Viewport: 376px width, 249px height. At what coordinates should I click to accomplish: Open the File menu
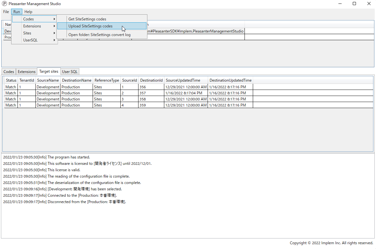point(6,12)
